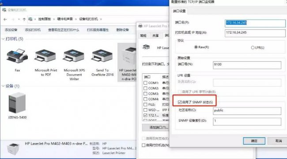
Task: Select the Microsoft Print to PDF printer
Action: tap(45, 56)
